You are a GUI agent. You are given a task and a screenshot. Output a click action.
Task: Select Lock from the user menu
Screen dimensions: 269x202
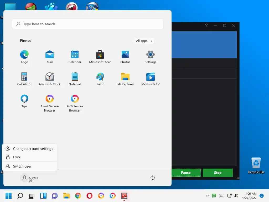(x=29, y=157)
